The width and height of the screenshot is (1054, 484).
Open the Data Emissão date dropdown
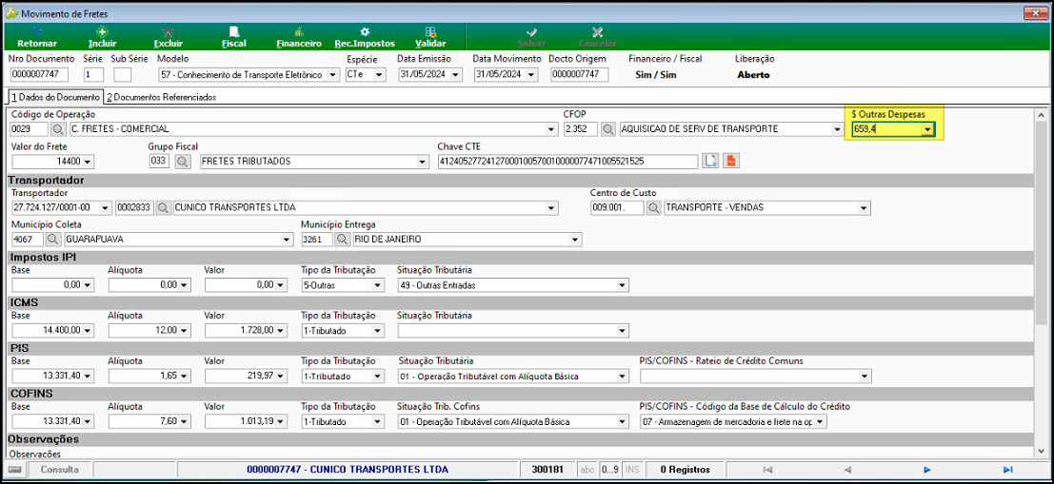tap(456, 75)
